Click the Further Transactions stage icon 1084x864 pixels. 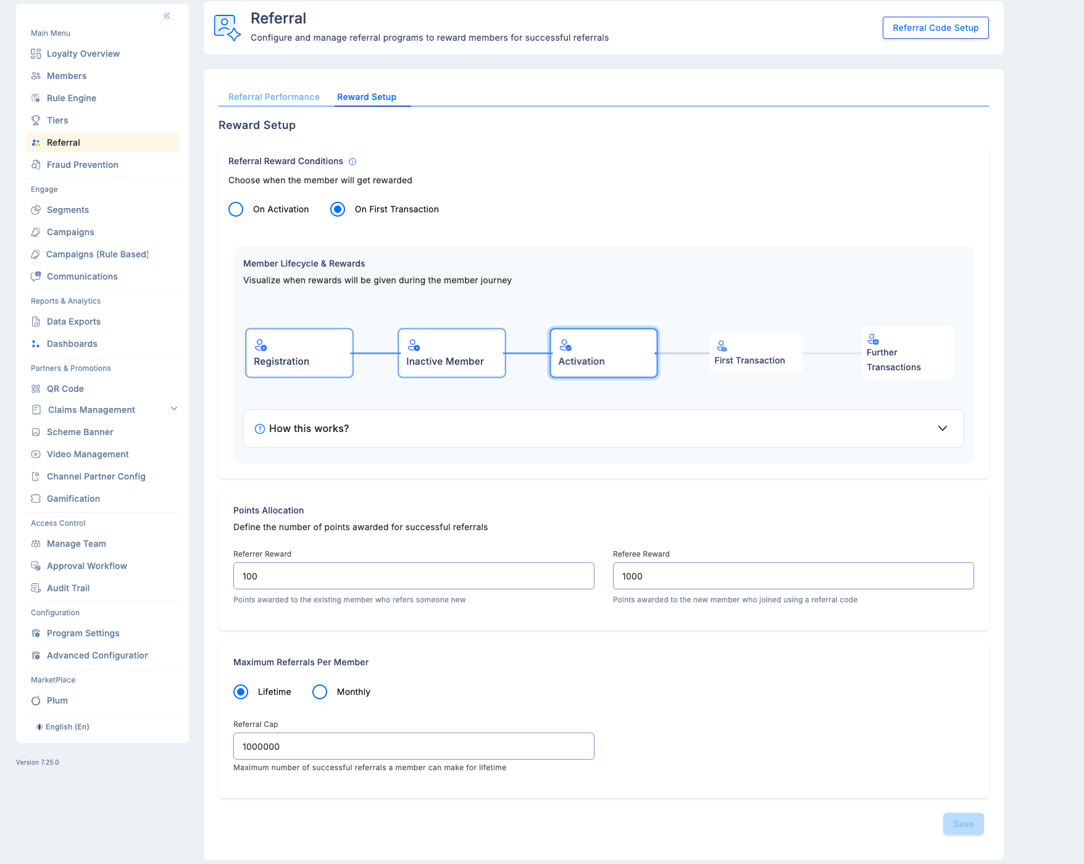(x=873, y=339)
